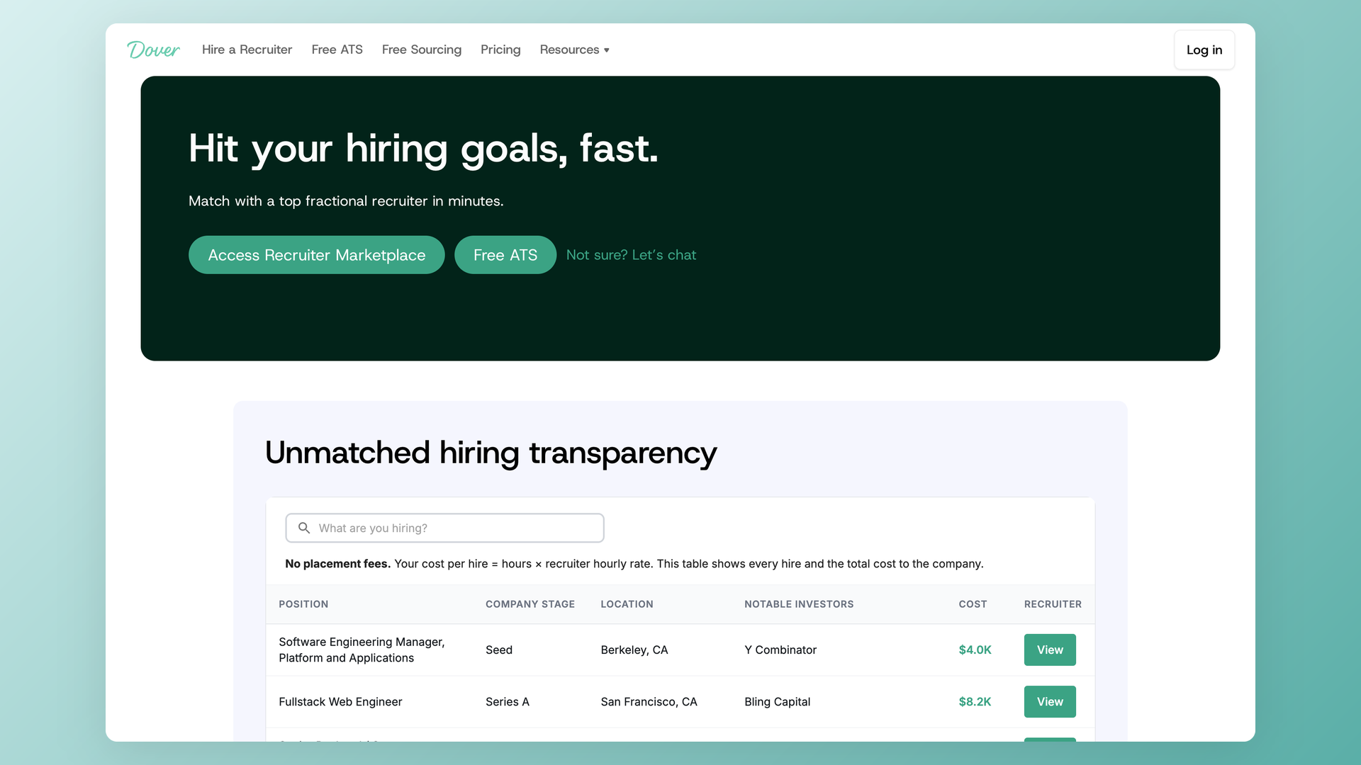The height and width of the screenshot is (765, 1361).
Task: View recruiter for Software Engineering Manager row
Action: tap(1049, 650)
